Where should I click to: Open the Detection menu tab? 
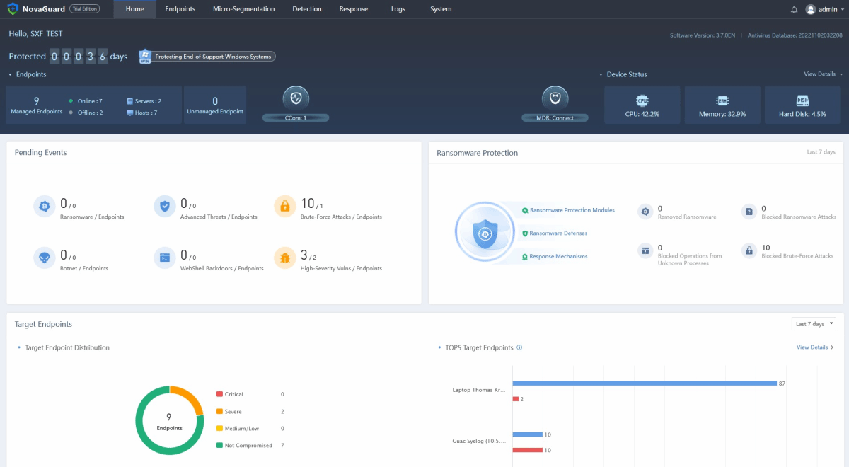(x=306, y=9)
